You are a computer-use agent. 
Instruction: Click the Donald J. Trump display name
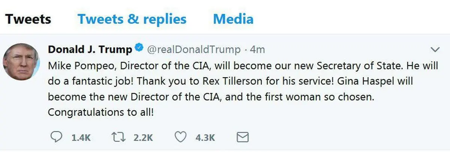pos(90,49)
